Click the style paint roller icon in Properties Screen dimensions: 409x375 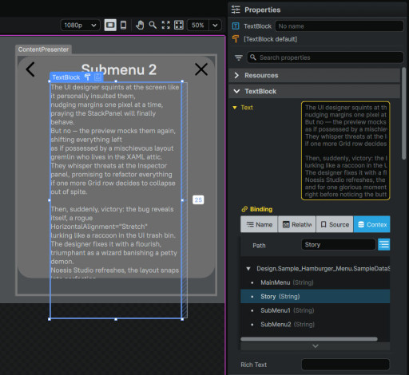click(236, 39)
